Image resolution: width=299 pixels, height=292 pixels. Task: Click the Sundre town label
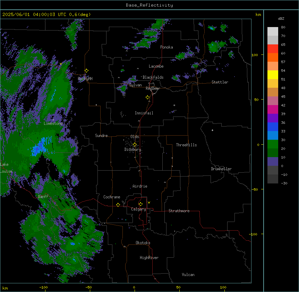pos(101,136)
